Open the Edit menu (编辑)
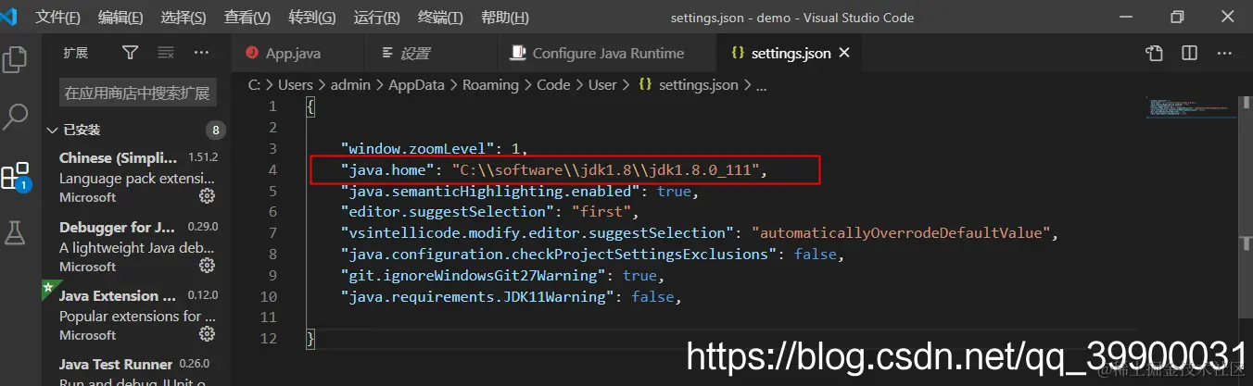Screen dimensions: 1253x386 click(120, 18)
